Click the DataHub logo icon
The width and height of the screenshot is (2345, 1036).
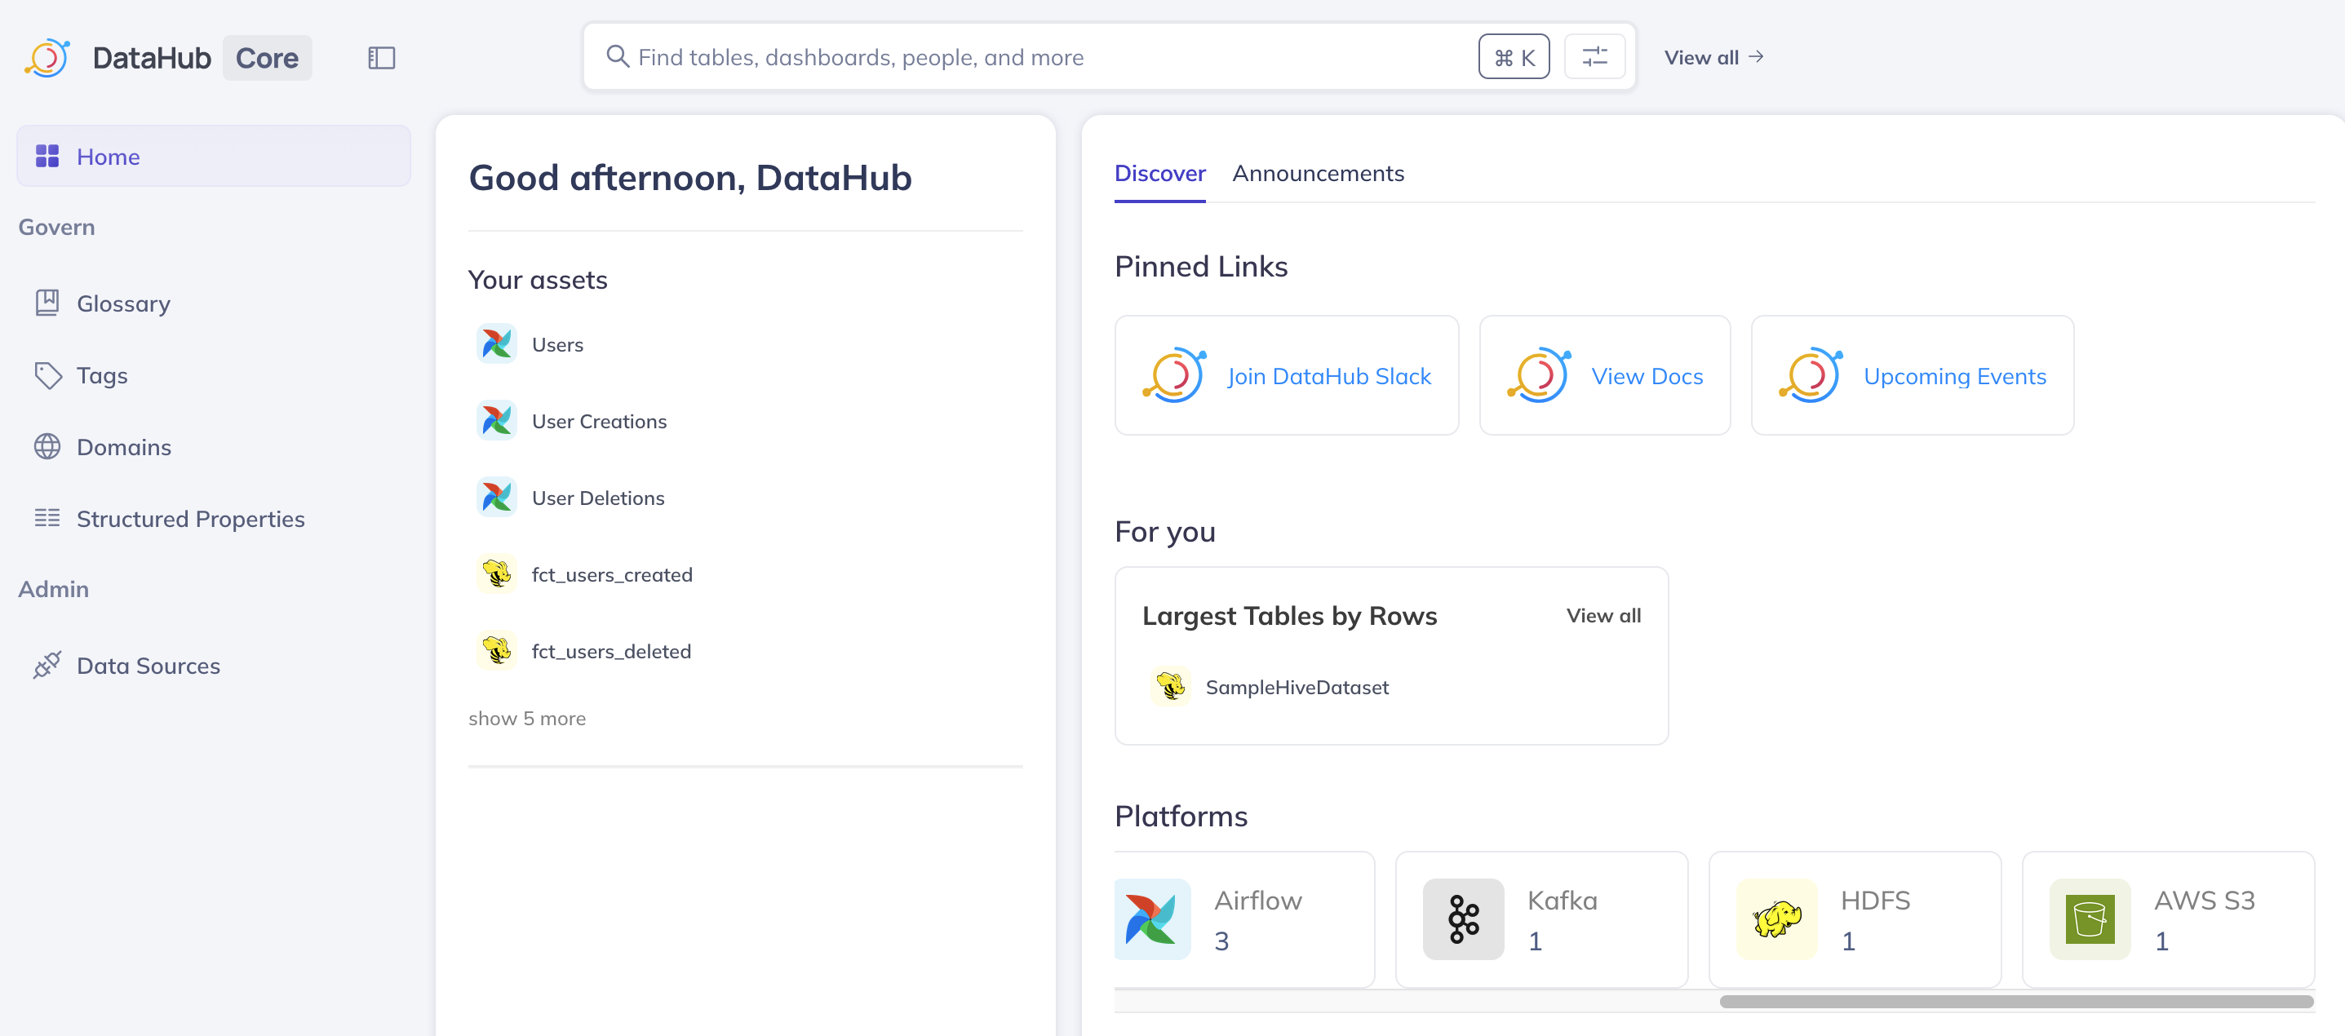pos(47,57)
